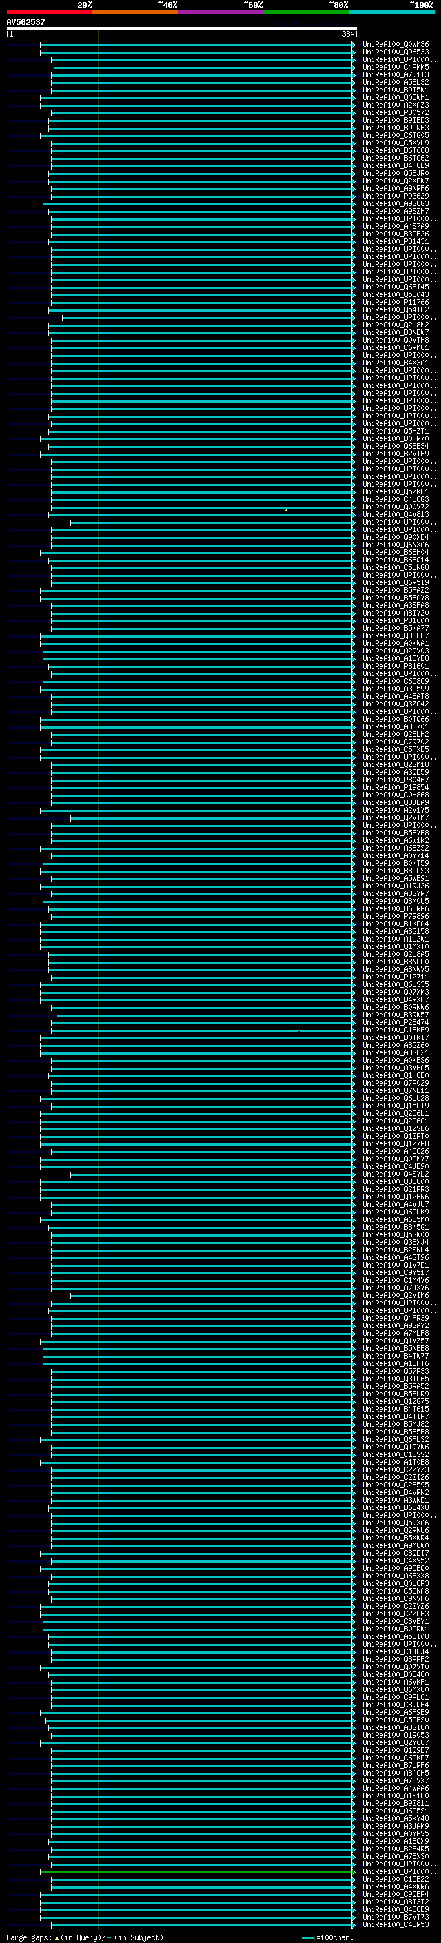The image size is (441, 1943).
Task: Select hit label UniRef100_Q54TC2
Action: coord(396,309)
